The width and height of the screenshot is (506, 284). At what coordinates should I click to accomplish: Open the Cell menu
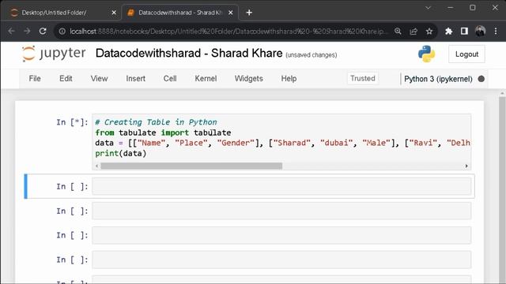pyautogui.click(x=170, y=79)
